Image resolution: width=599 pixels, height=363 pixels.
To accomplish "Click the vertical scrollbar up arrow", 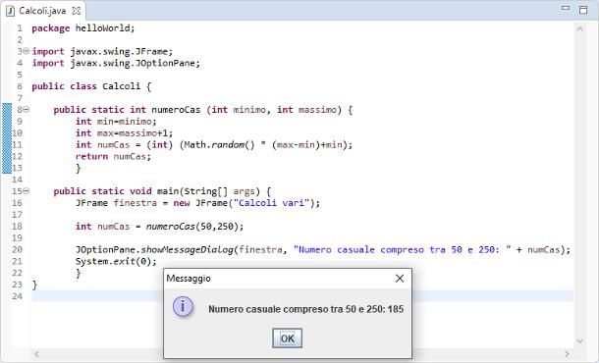I will tap(579, 28).
